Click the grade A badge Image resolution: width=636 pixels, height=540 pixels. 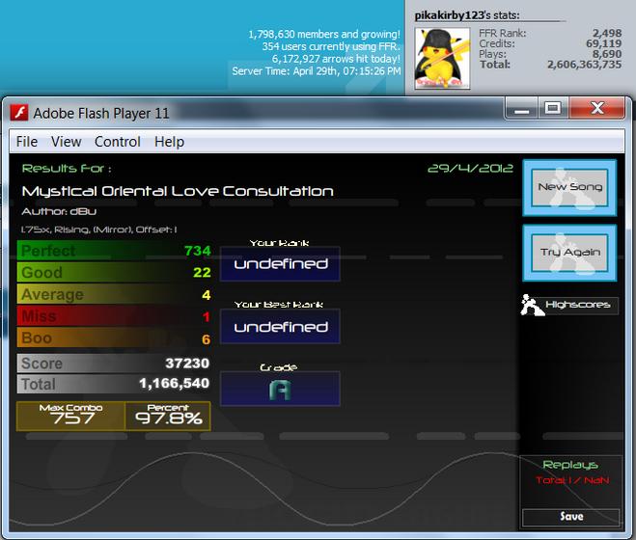(x=280, y=390)
